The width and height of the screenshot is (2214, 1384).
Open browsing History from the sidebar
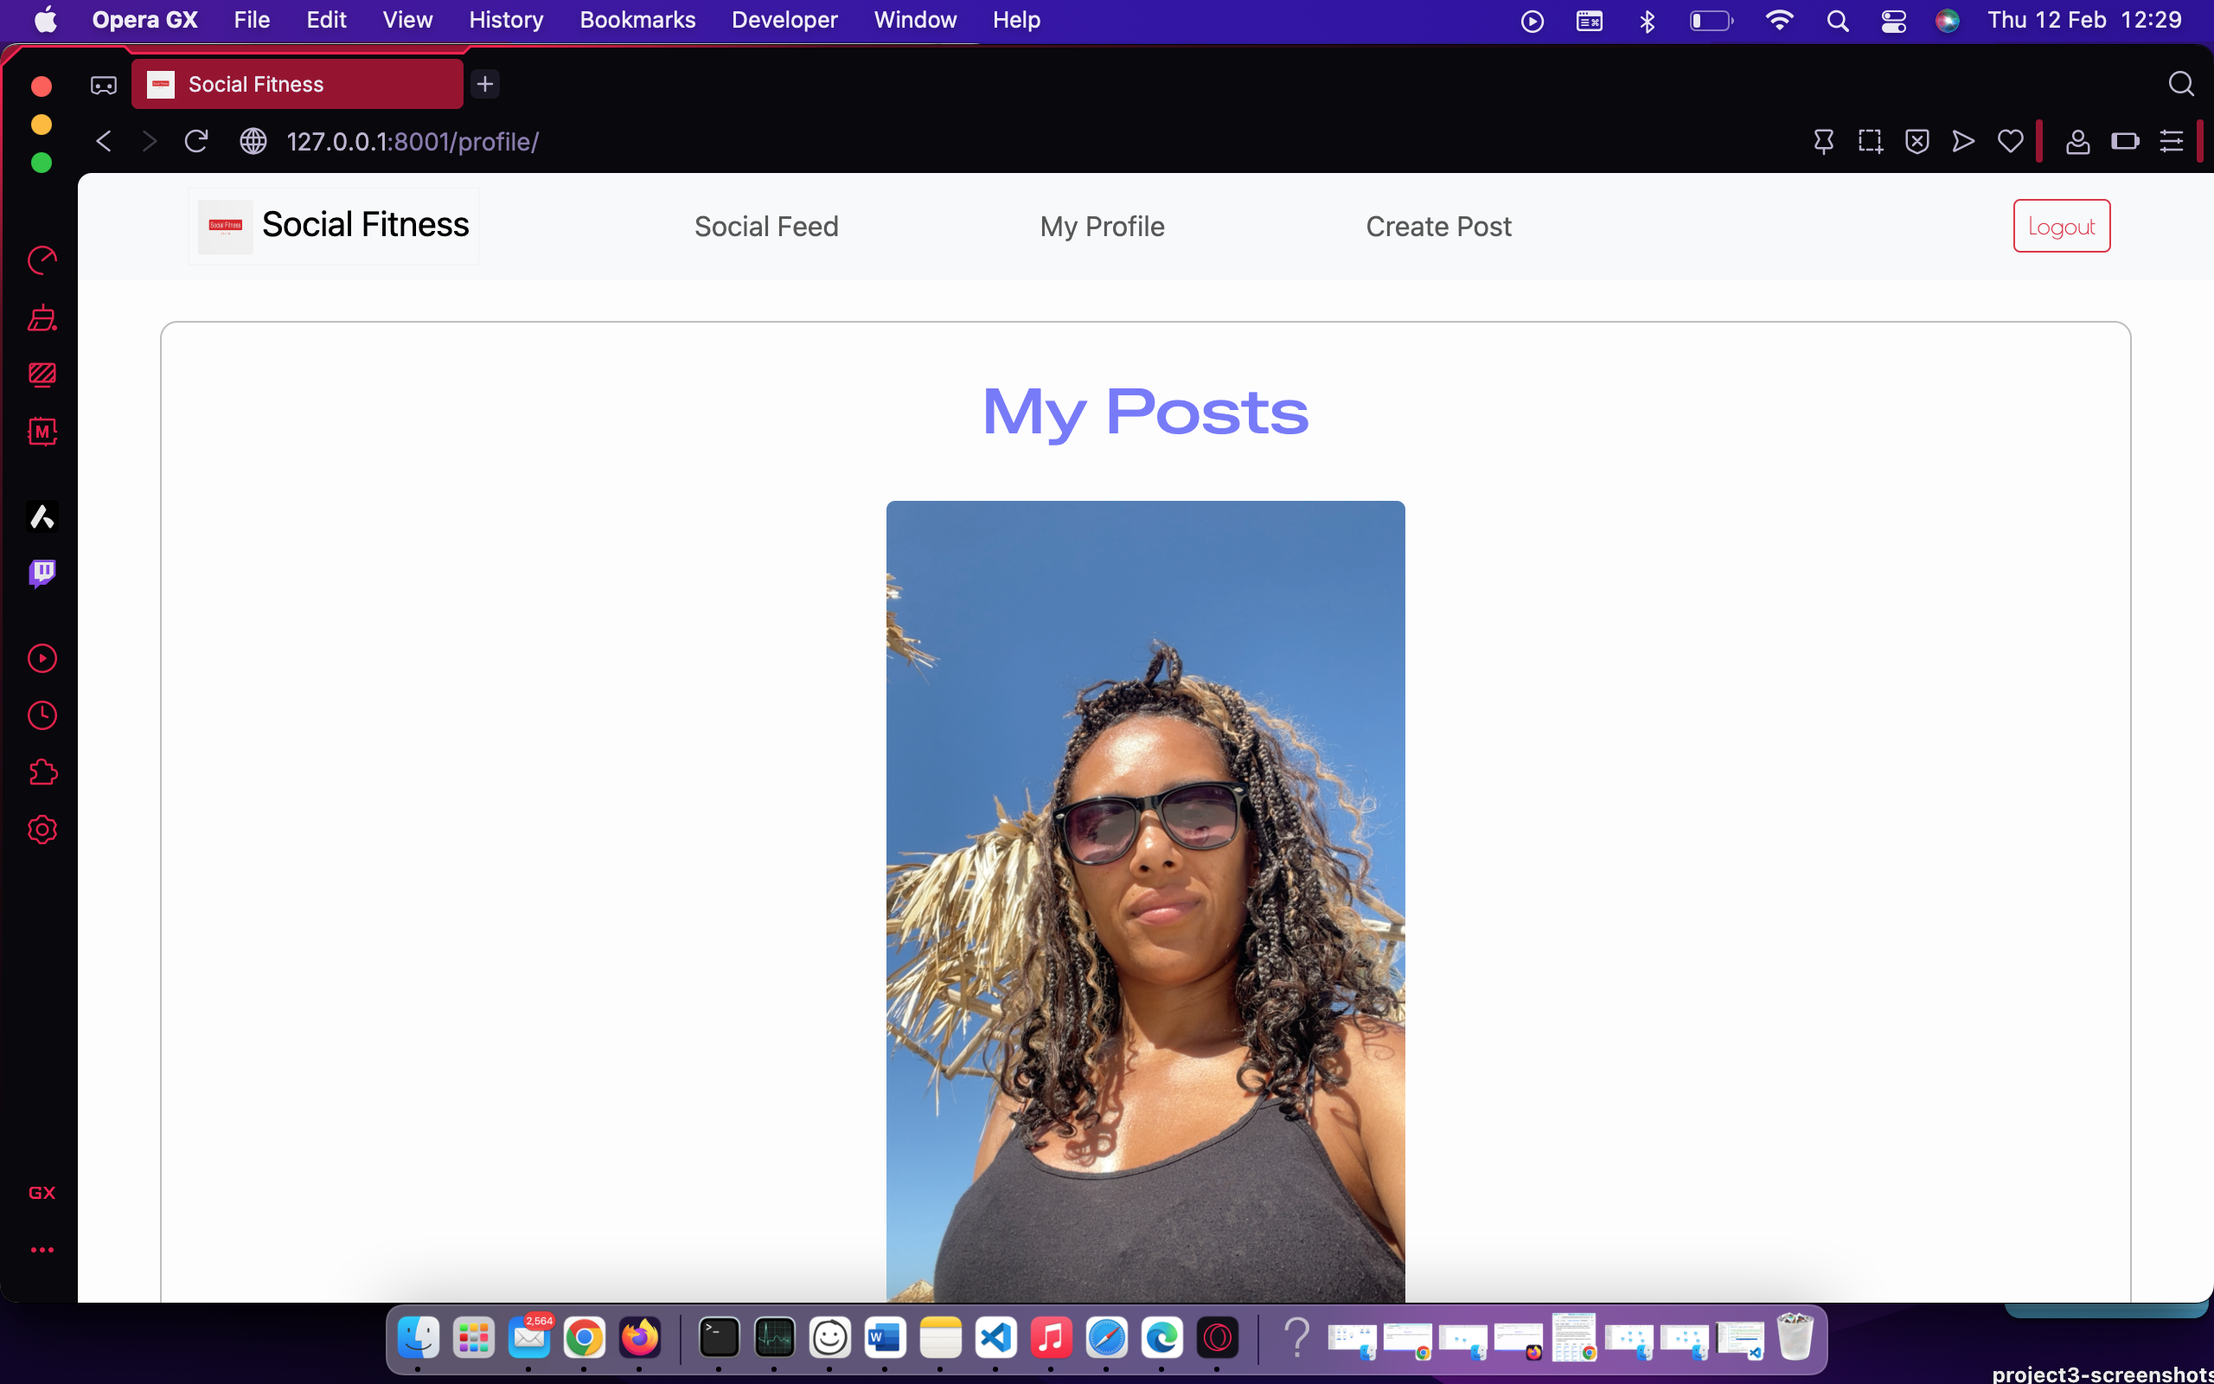(42, 714)
